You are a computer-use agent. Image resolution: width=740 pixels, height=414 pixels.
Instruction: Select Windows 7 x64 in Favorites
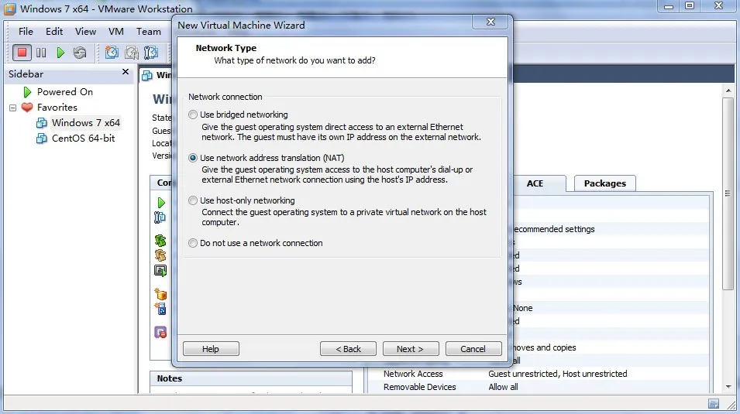(86, 123)
